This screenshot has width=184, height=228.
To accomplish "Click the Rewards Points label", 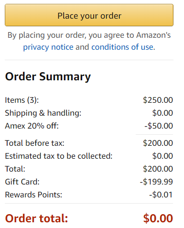I will [33, 195].
